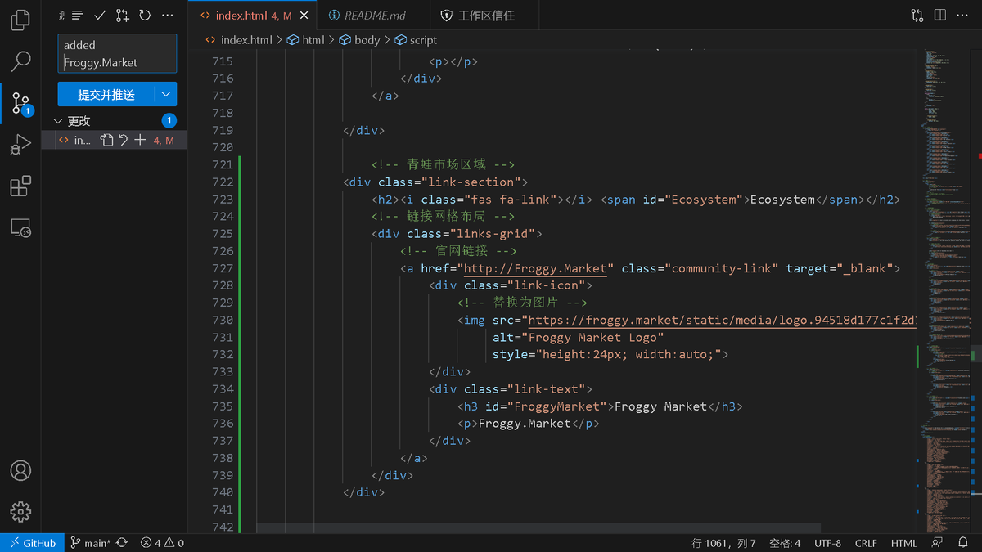Open notifications bell in status bar
982x552 pixels.
point(963,543)
